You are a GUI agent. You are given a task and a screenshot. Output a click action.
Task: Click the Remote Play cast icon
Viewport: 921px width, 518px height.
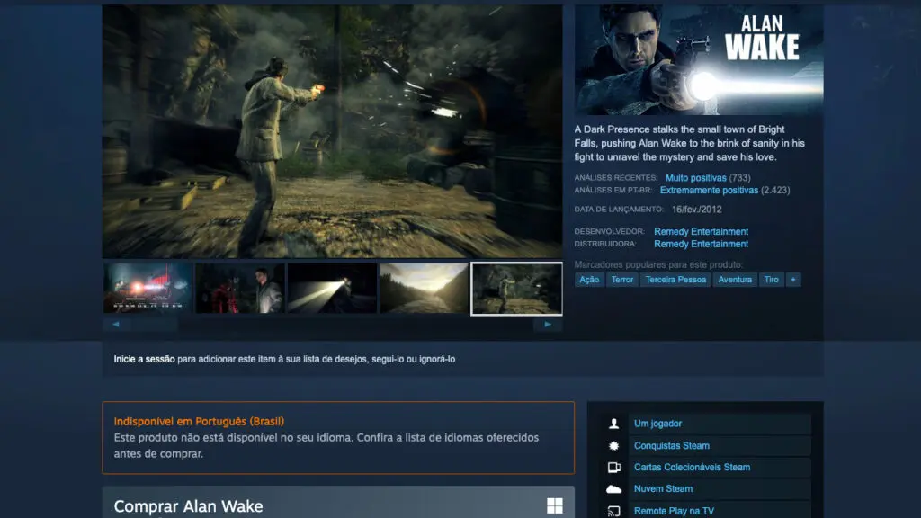click(614, 511)
